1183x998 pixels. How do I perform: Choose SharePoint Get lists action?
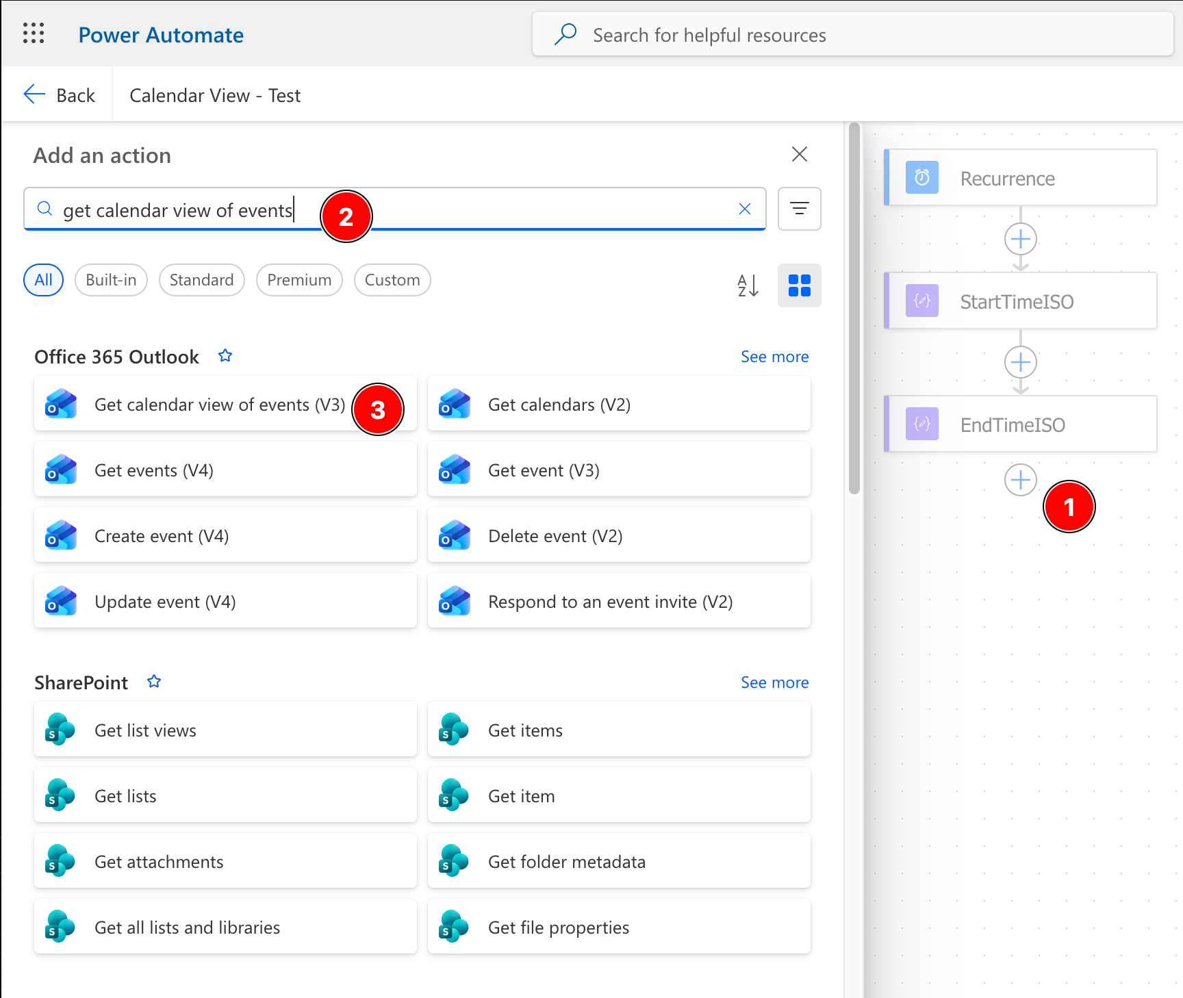pyautogui.click(x=225, y=795)
